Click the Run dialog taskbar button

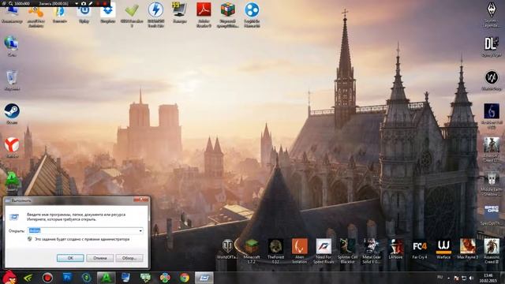click(204, 278)
